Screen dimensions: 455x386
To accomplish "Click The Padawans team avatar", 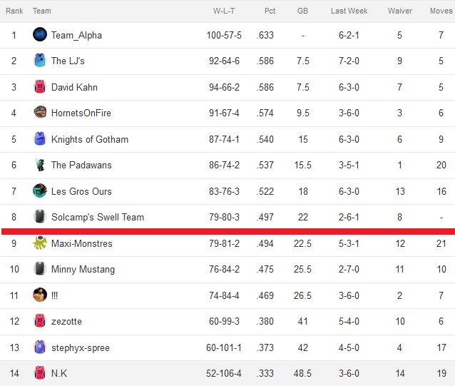I will pos(40,165).
